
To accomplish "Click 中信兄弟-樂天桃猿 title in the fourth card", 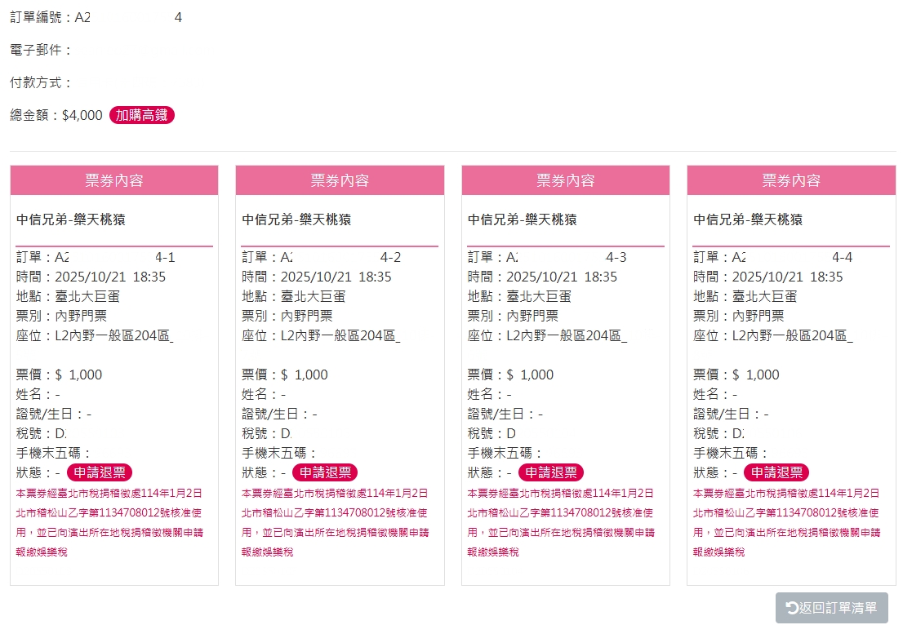I will point(748,219).
